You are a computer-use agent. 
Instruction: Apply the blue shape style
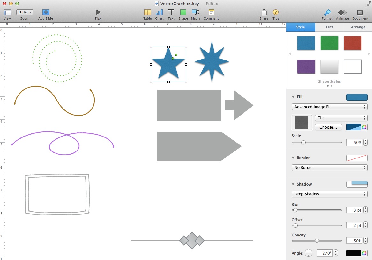306,43
